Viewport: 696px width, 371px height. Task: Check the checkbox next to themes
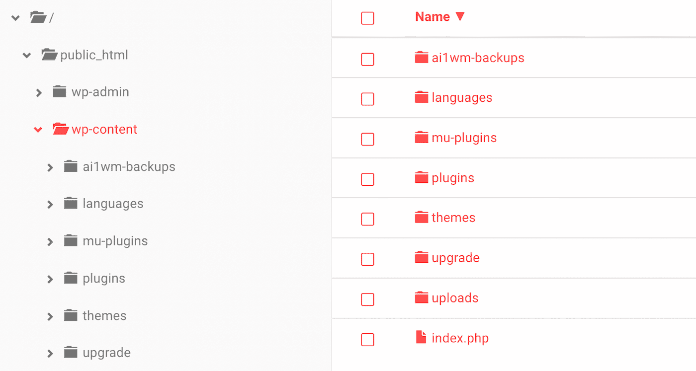pyautogui.click(x=367, y=219)
